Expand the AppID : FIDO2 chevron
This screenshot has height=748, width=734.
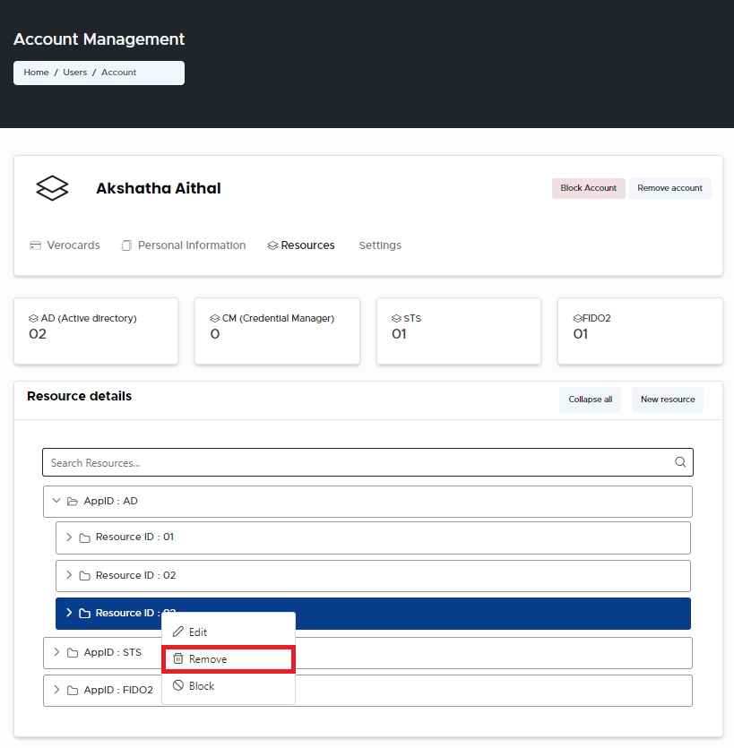(56, 690)
